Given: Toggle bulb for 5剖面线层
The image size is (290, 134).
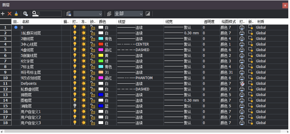Looking at the screenshot, I should [x=75, y=55].
